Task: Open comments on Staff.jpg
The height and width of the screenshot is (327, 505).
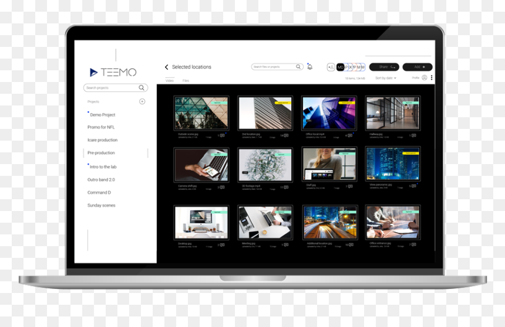Action: (350, 186)
